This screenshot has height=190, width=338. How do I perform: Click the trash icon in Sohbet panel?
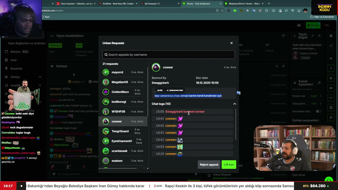pyautogui.click(x=74, y=75)
